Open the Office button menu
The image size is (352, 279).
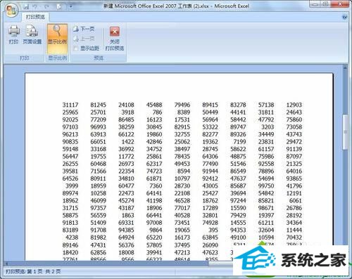11,10
